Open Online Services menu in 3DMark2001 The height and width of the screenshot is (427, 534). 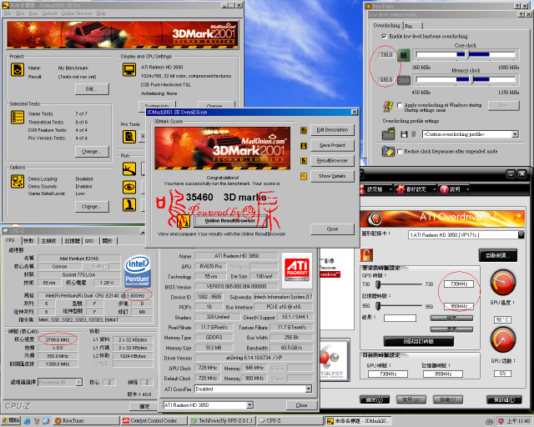point(77,13)
